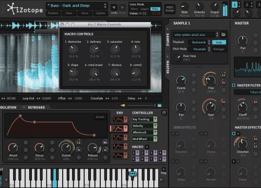This screenshot has height=188, width=261.
Task: Click the Aftertouch assign crosshair handle
Action: (155, 132)
